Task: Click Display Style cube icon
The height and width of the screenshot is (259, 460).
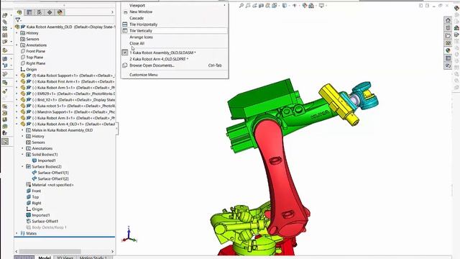Action: pyautogui.click(x=285, y=6)
